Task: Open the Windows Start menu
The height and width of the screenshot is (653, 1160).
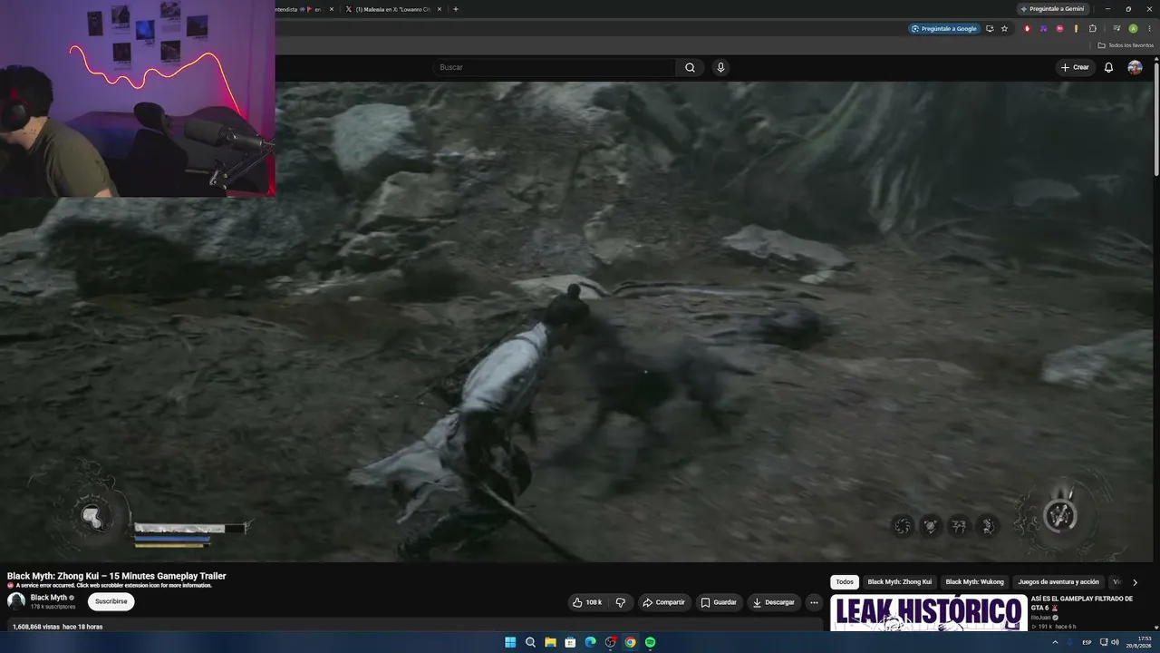Action: coord(510,642)
